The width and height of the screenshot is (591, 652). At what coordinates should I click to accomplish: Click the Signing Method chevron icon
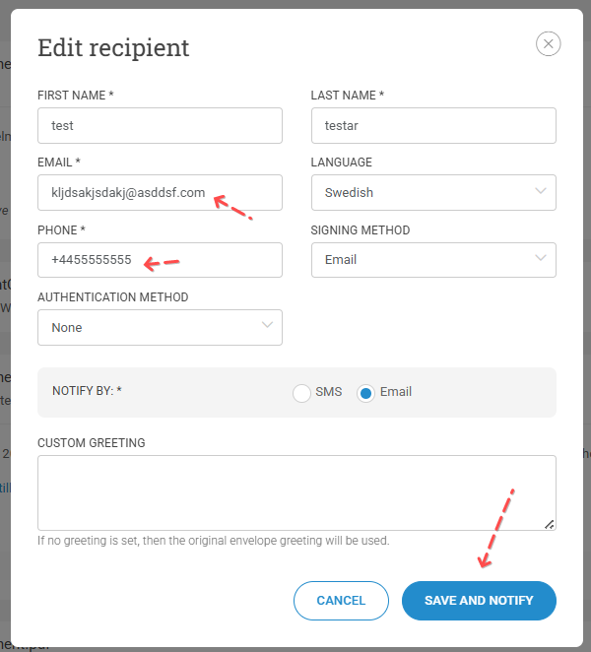pos(540,258)
